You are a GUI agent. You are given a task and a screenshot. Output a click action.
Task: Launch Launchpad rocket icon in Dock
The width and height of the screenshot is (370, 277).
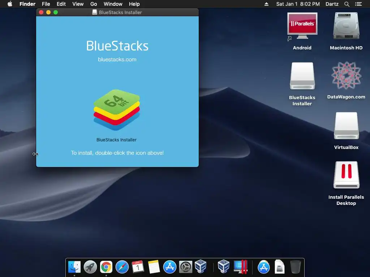click(90, 267)
